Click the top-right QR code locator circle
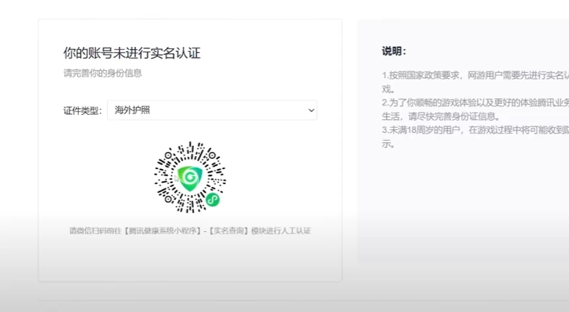Screen dimensions: 569x312 [212, 154]
